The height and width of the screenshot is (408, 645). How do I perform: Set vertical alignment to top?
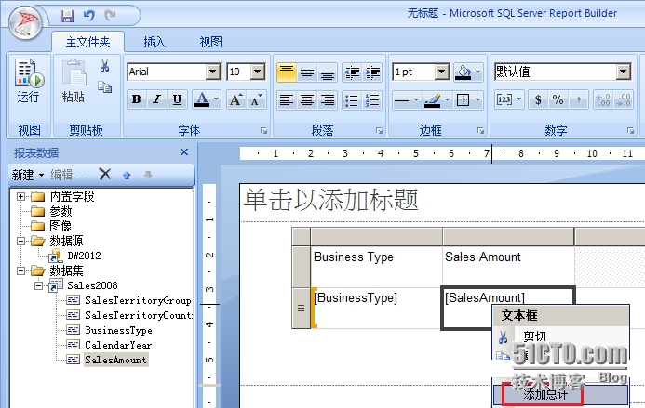(287, 72)
